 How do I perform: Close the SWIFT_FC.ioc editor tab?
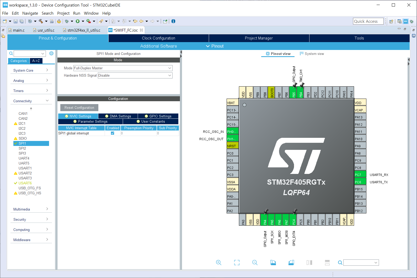tap(141, 30)
